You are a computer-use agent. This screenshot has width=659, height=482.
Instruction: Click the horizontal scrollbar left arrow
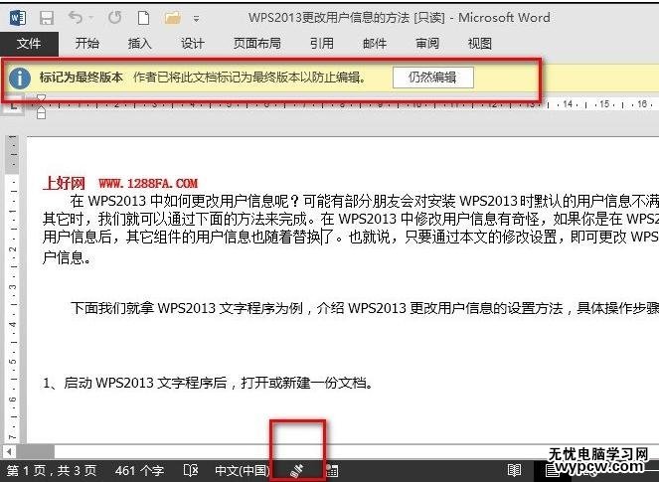(8, 452)
